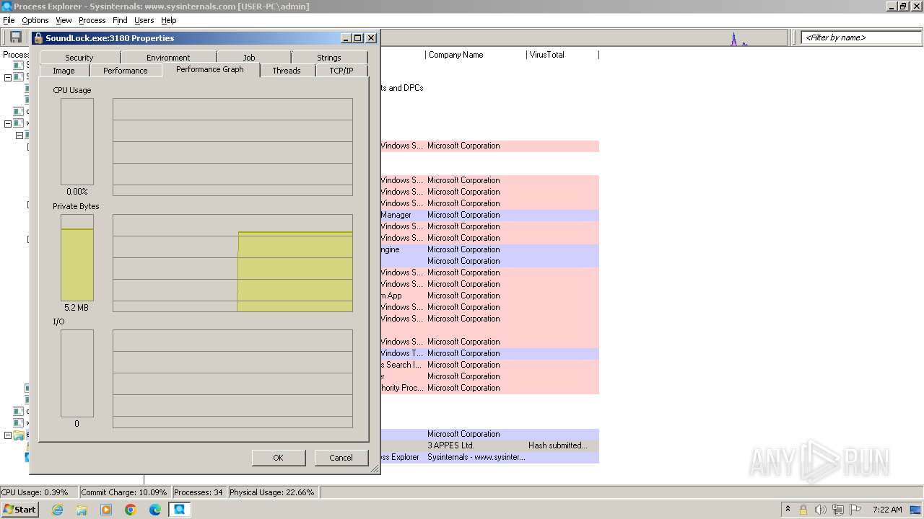Open Microsoft Edge from the taskbar

coord(155,510)
